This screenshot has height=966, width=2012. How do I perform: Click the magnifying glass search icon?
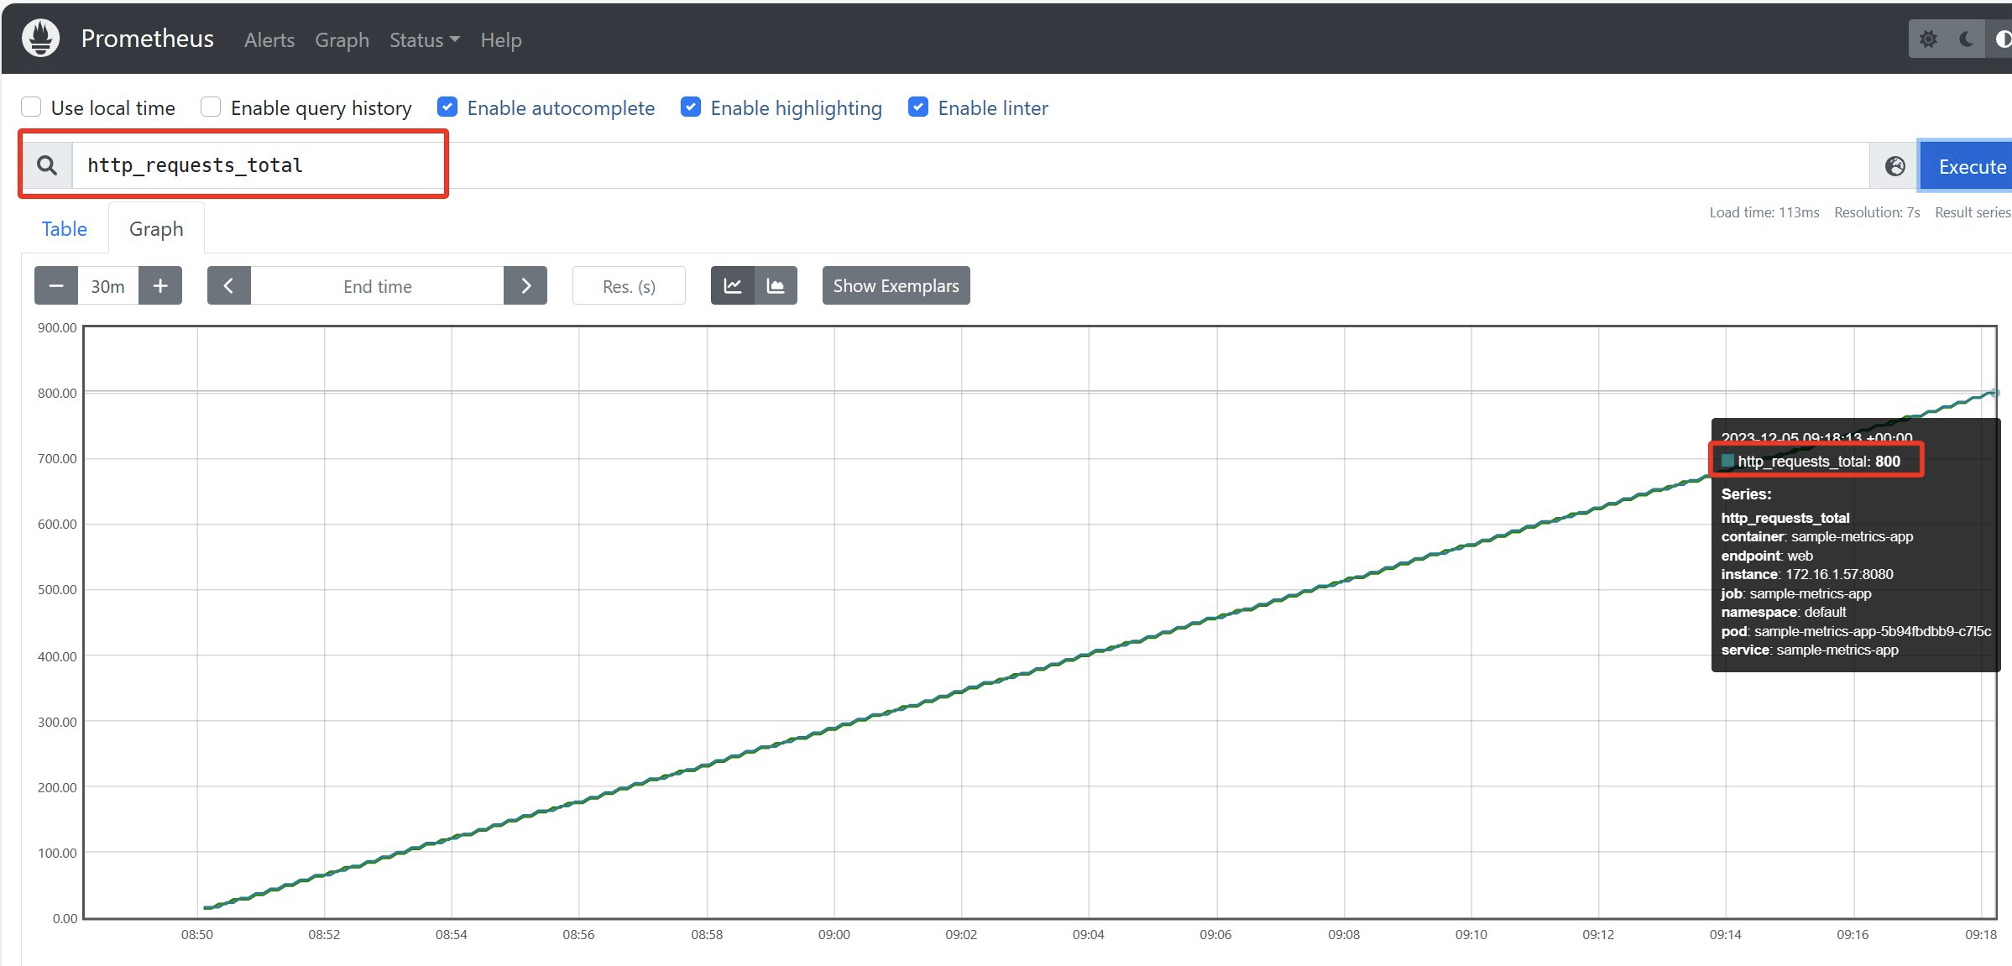[x=47, y=165]
